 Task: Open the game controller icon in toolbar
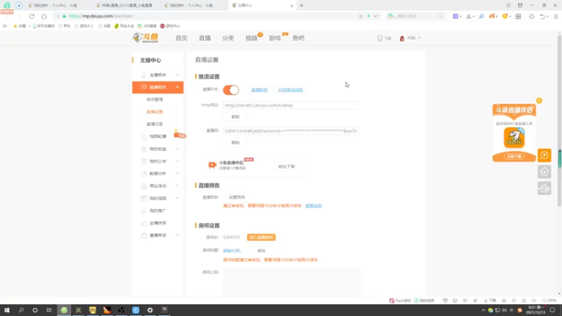(x=492, y=16)
